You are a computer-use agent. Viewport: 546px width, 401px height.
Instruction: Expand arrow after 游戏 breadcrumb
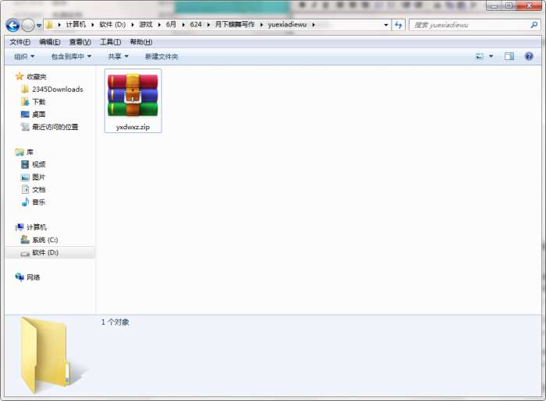tap(159, 25)
